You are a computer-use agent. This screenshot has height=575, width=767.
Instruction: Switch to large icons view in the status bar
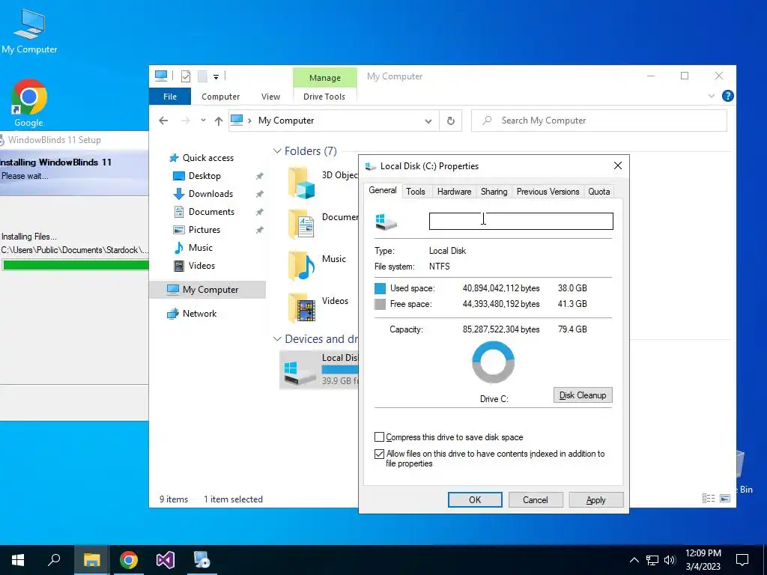point(725,498)
